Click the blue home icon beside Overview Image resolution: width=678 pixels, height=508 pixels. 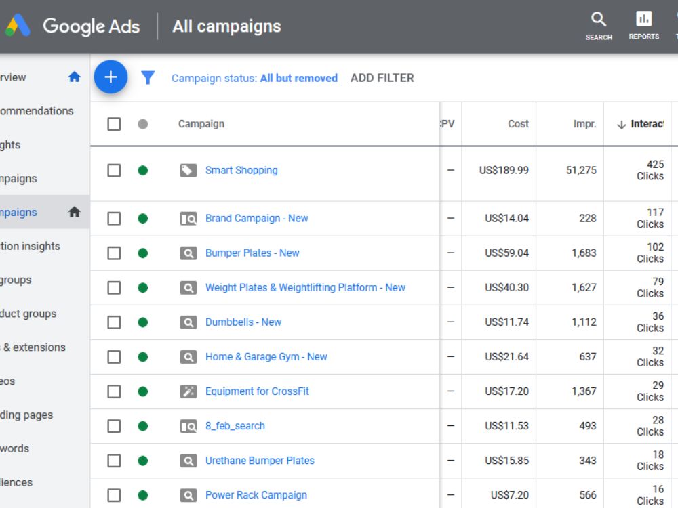coord(75,77)
